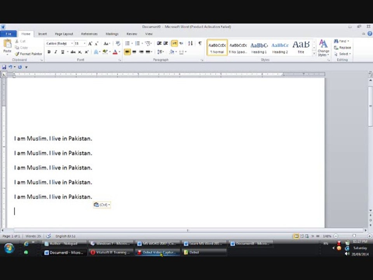The width and height of the screenshot is (373, 280).
Task: Open line spacing dropdown
Action: tap(160, 52)
